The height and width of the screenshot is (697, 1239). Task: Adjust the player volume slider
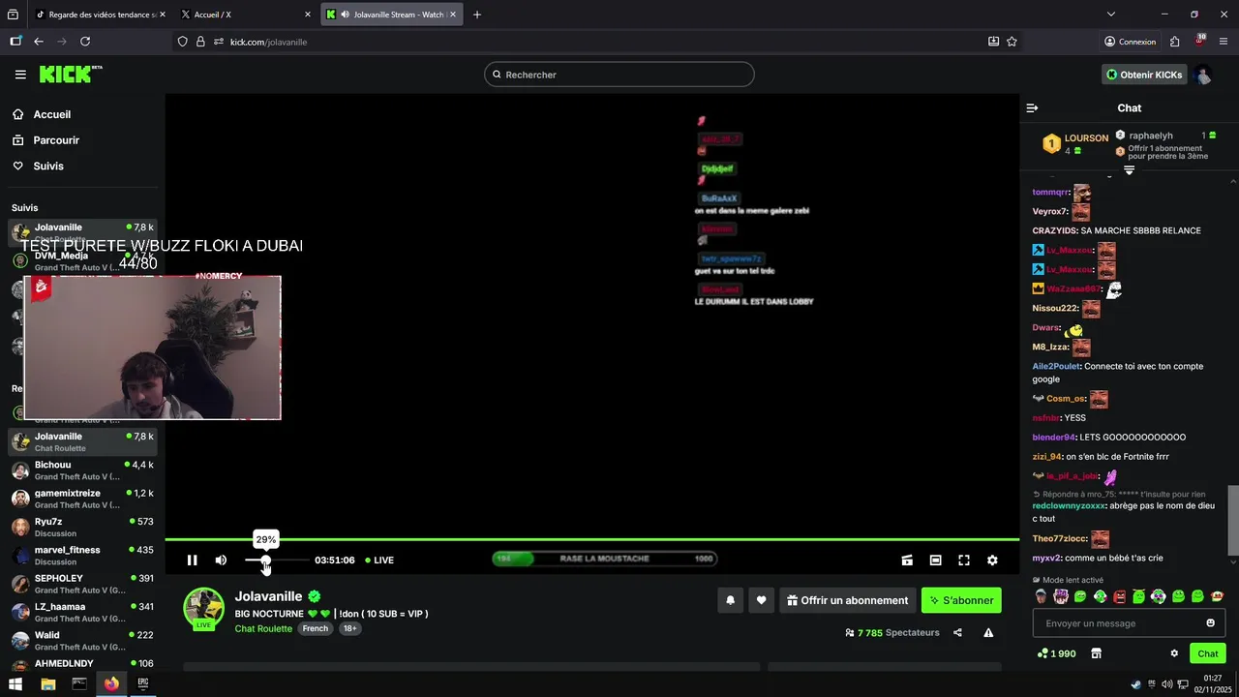(277, 560)
